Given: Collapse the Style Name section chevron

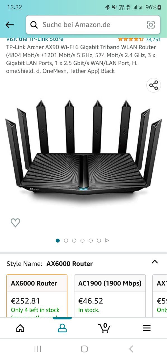Looking at the screenshot, I should (155, 262).
